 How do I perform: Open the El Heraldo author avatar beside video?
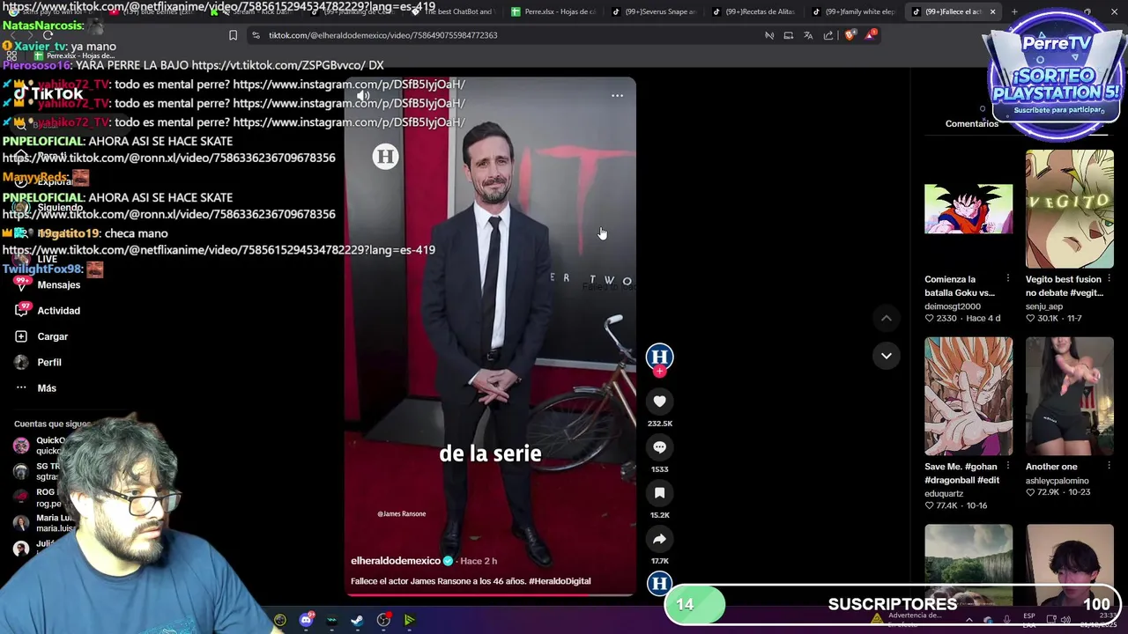(x=659, y=356)
